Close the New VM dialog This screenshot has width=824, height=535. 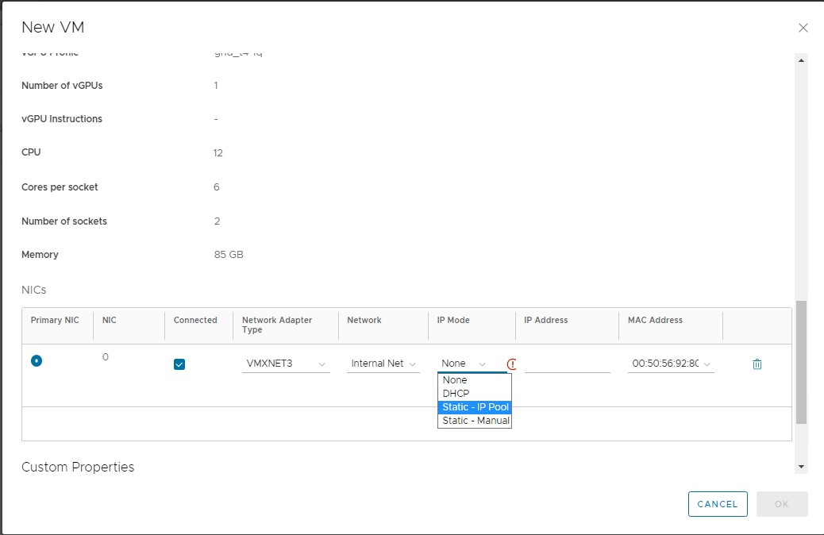click(803, 27)
